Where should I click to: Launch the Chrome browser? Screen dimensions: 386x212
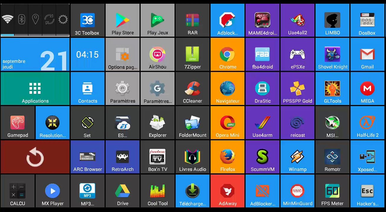coord(227,54)
